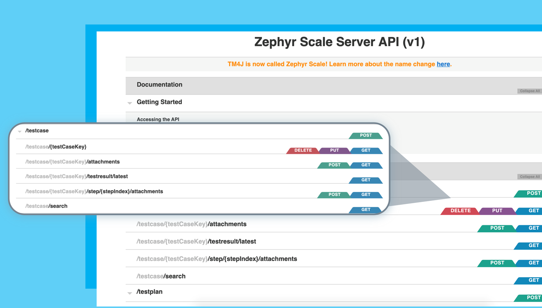The width and height of the screenshot is (542, 308).
Task: Open /testcase/{testCaseKey} in callout
Action: [x=56, y=147]
